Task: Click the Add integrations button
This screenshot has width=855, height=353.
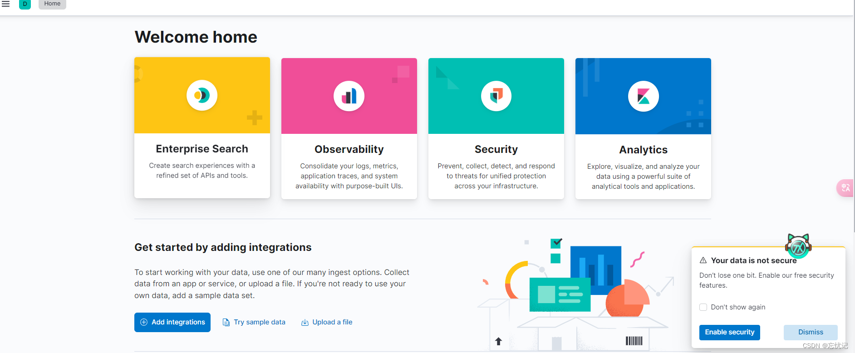Action: coord(172,322)
